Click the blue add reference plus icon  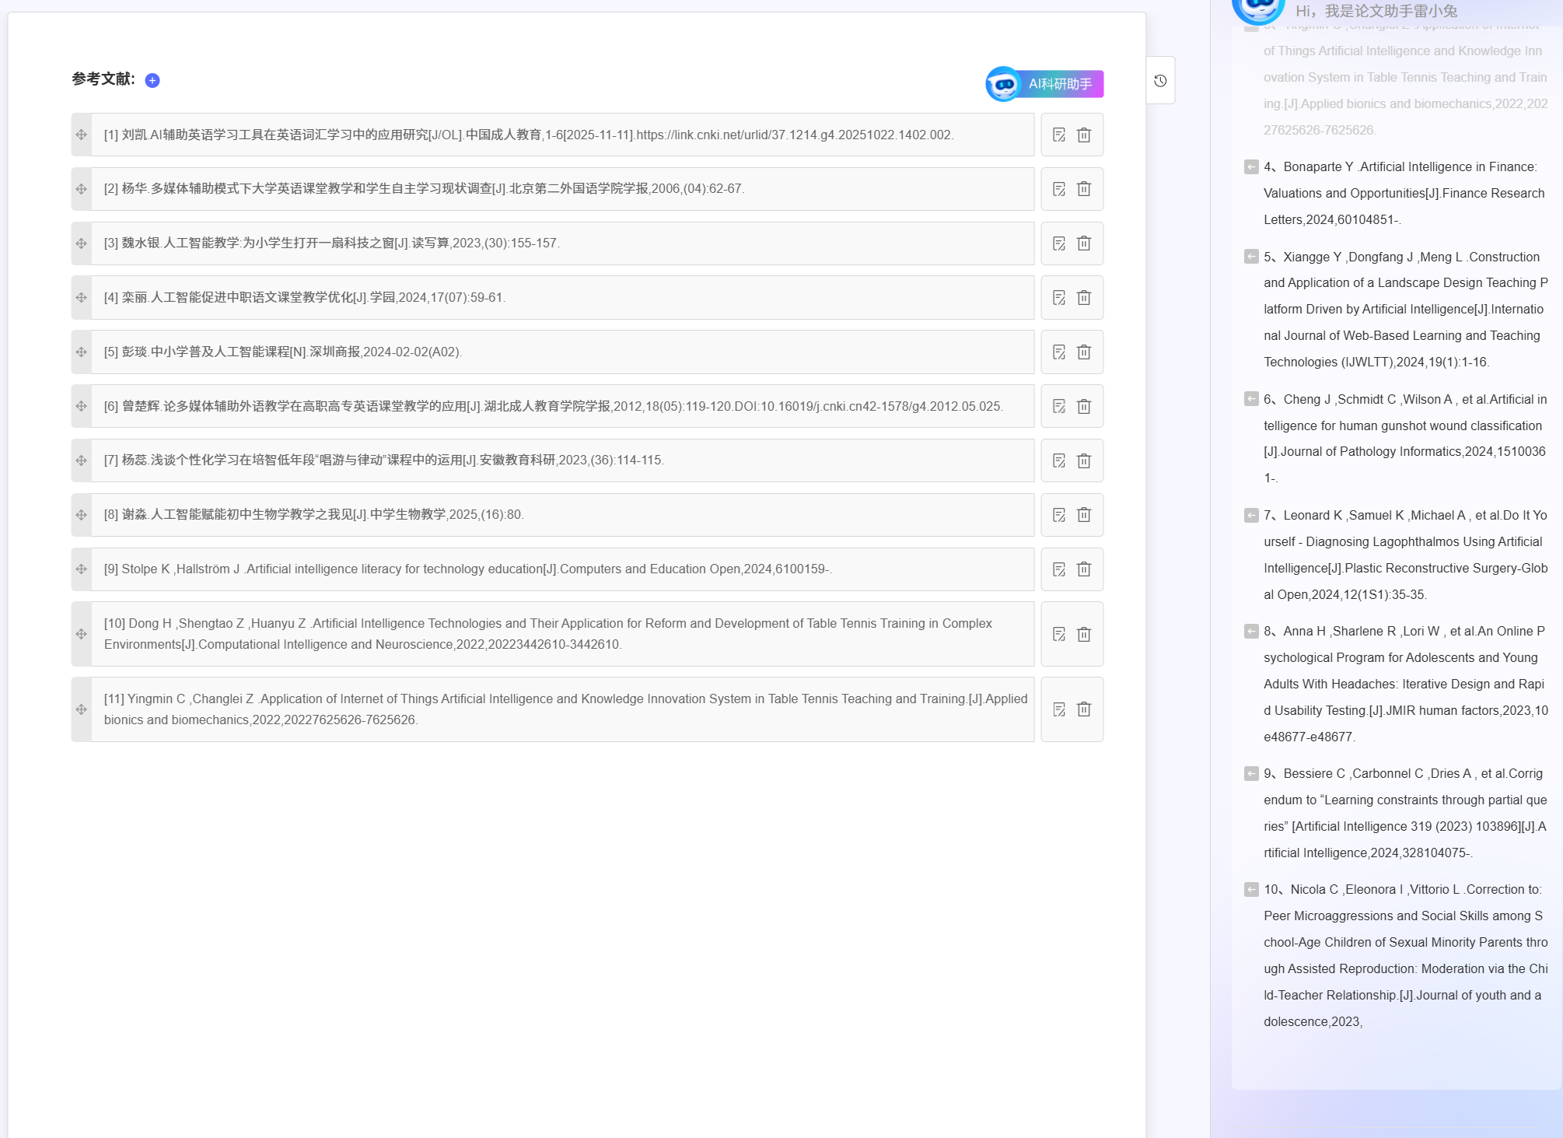click(x=152, y=80)
